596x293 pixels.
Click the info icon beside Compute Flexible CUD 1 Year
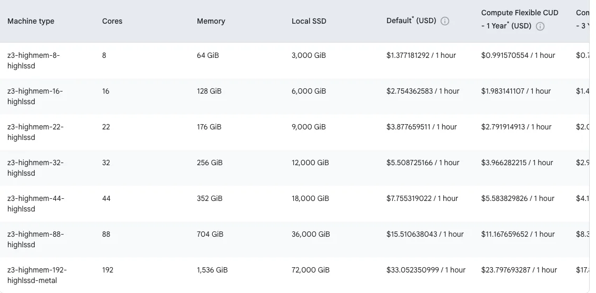pyautogui.click(x=540, y=26)
